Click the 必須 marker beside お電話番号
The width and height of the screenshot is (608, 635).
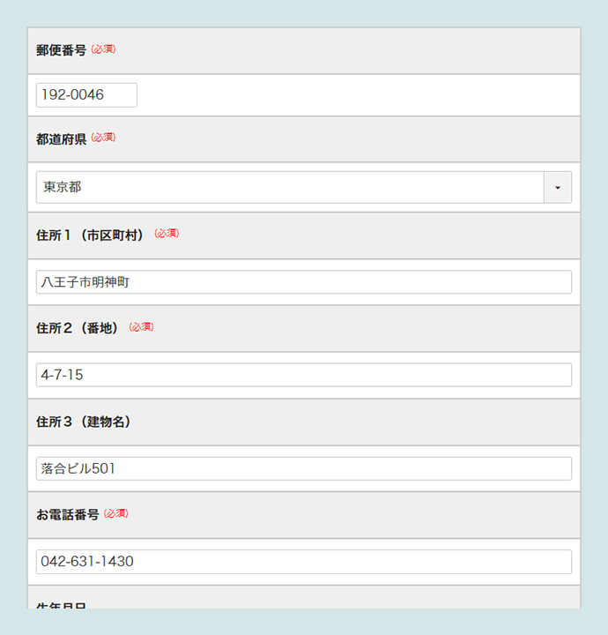(116, 513)
